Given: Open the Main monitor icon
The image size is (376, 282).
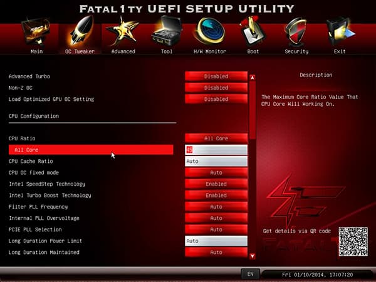Looking at the screenshot, I should [36, 32].
